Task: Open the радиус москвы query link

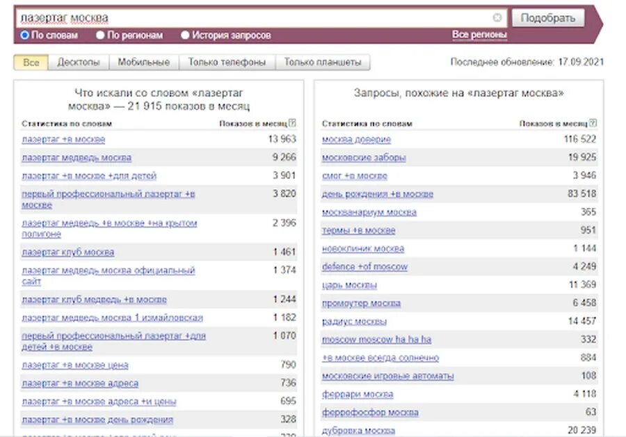Action: (354, 321)
